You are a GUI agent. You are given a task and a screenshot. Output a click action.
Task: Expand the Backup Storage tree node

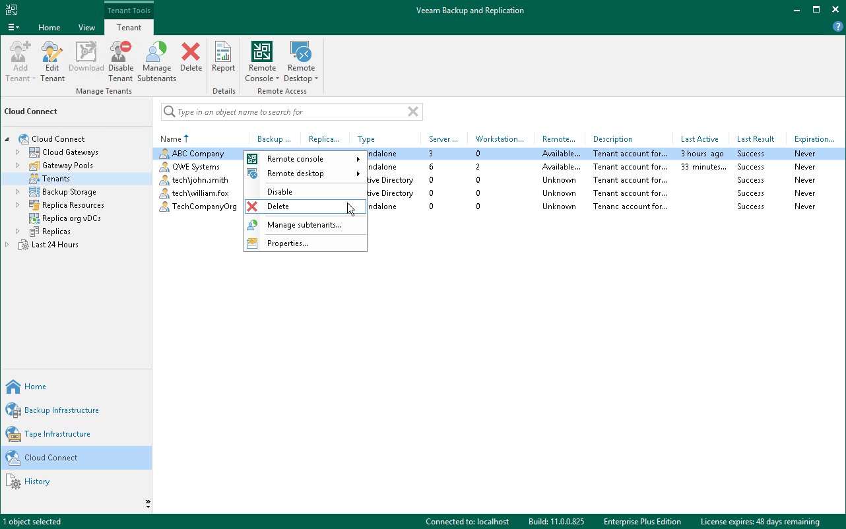coord(18,192)
